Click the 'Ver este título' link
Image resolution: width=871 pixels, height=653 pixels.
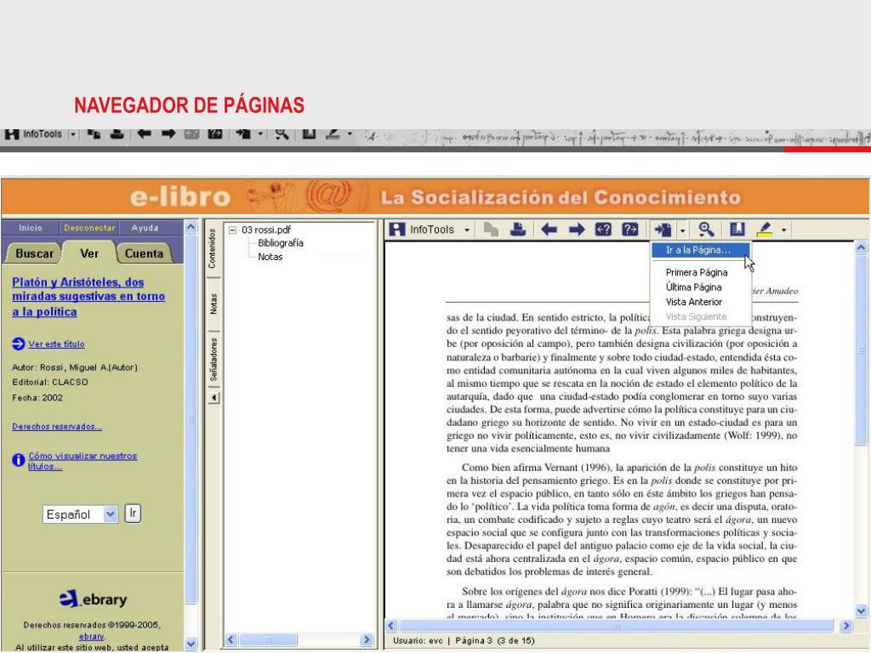pyautogui.click(x=56, y=344)
